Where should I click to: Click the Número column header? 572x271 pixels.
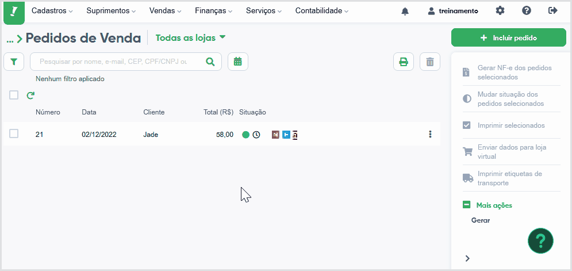coord(48,112)
